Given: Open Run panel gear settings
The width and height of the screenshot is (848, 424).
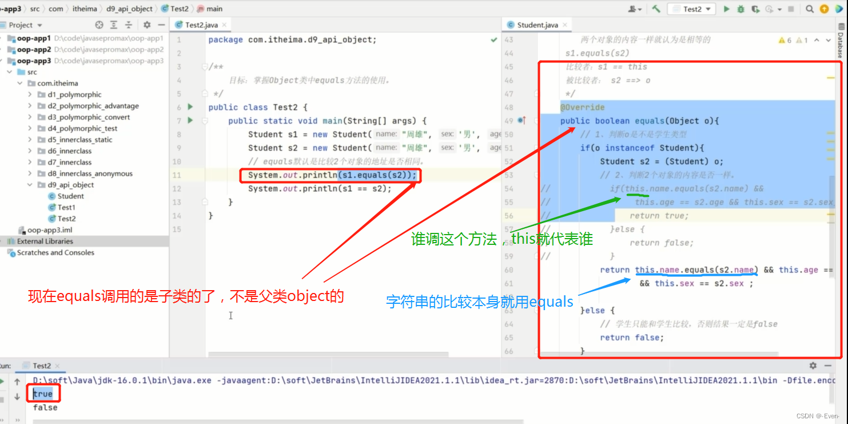Looking at the screenshot, I should point(813,365).
